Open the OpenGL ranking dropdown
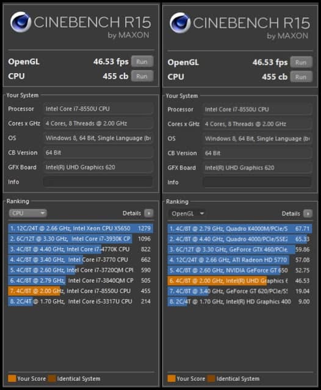 [x=187, y=214]
